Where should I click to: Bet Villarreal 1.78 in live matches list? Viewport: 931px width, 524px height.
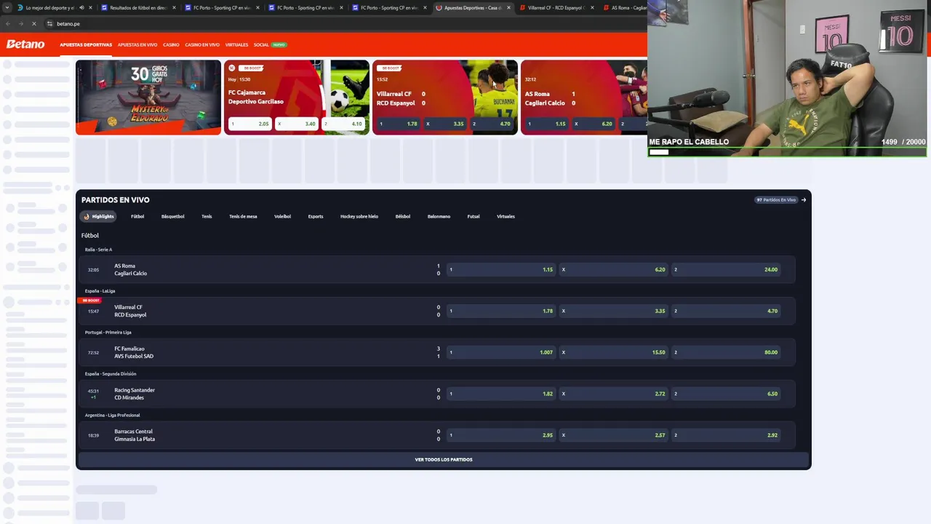502,311
